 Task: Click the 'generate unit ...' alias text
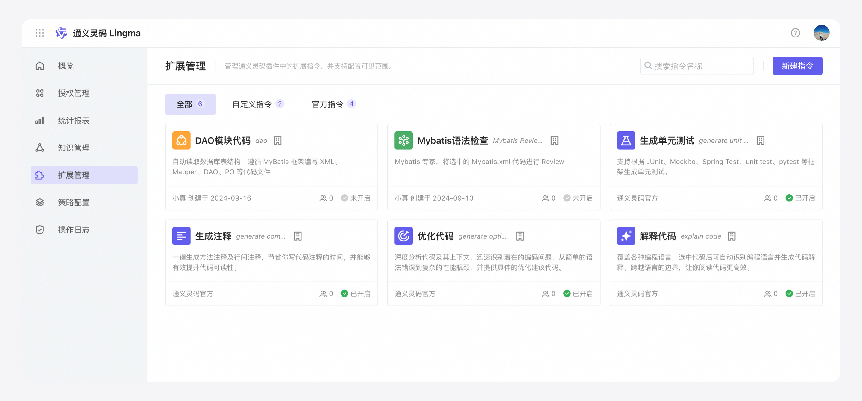click(723, 140)
